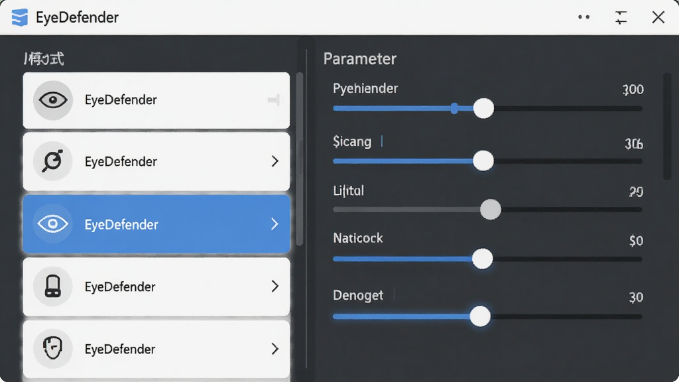679x382 pixels.
Task: Click the Sicang label text
Action: [x=352, y=142]
